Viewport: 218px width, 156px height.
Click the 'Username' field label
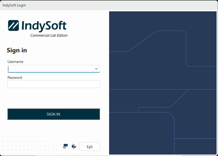pos(15,62)
